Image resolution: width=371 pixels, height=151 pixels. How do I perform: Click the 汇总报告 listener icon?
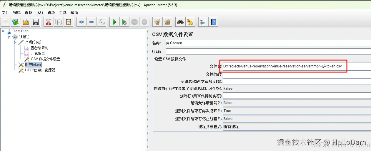coord(27,53)
